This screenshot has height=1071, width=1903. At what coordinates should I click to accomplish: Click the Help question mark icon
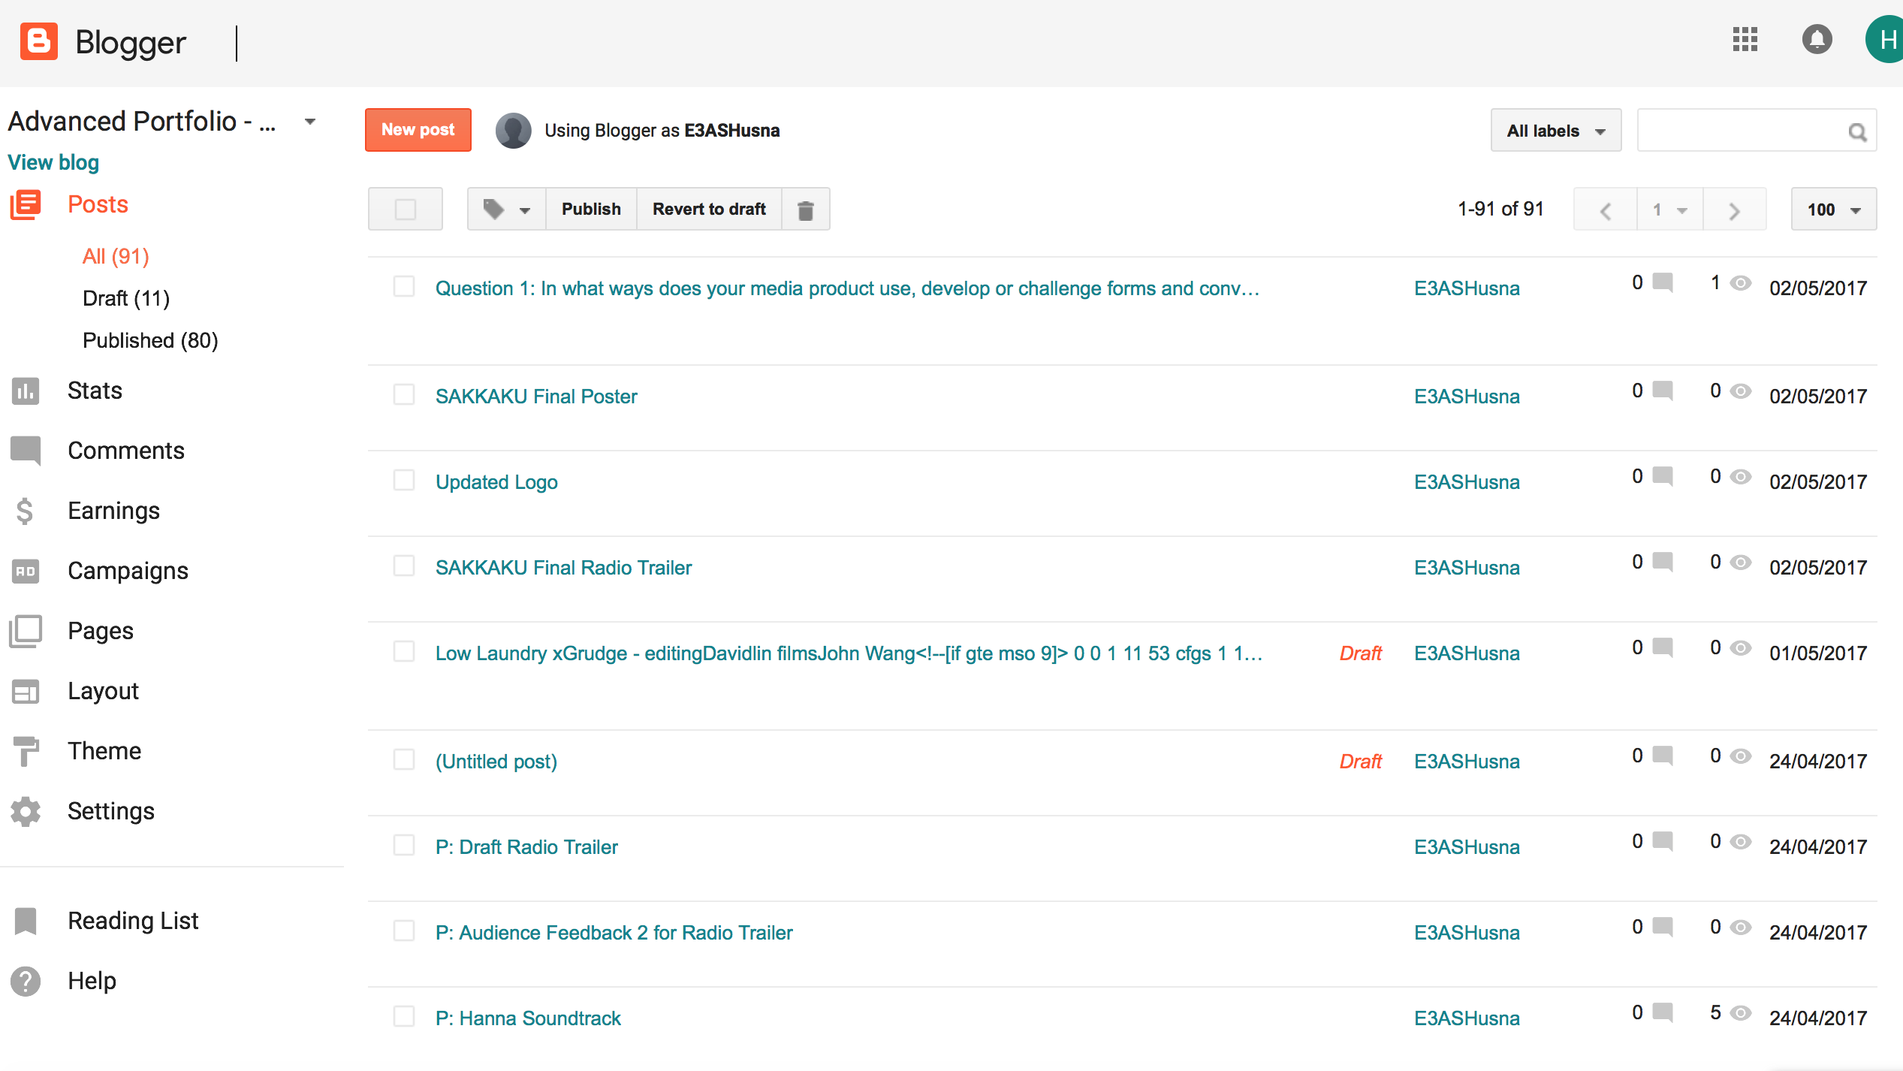26,981
